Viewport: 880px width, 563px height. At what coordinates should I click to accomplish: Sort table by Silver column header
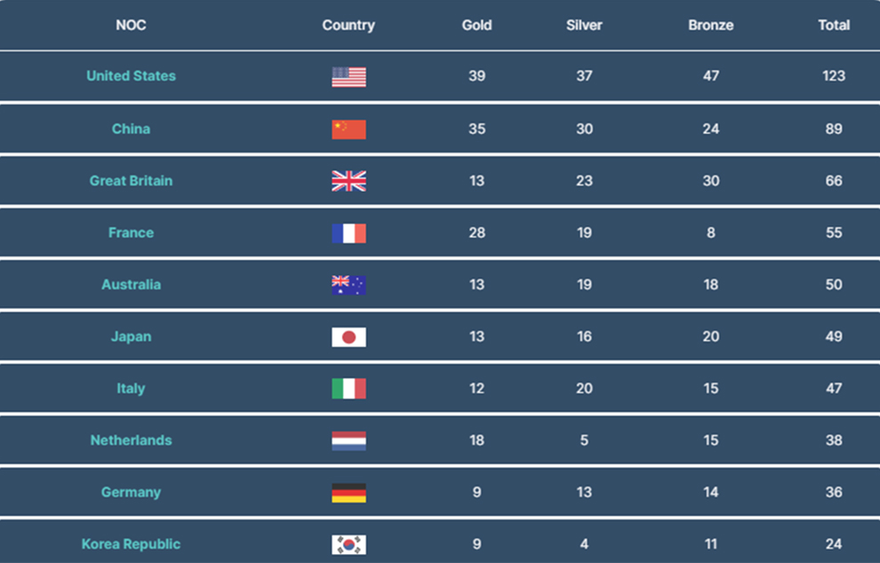pyautogui.click(x=584, y=25)
